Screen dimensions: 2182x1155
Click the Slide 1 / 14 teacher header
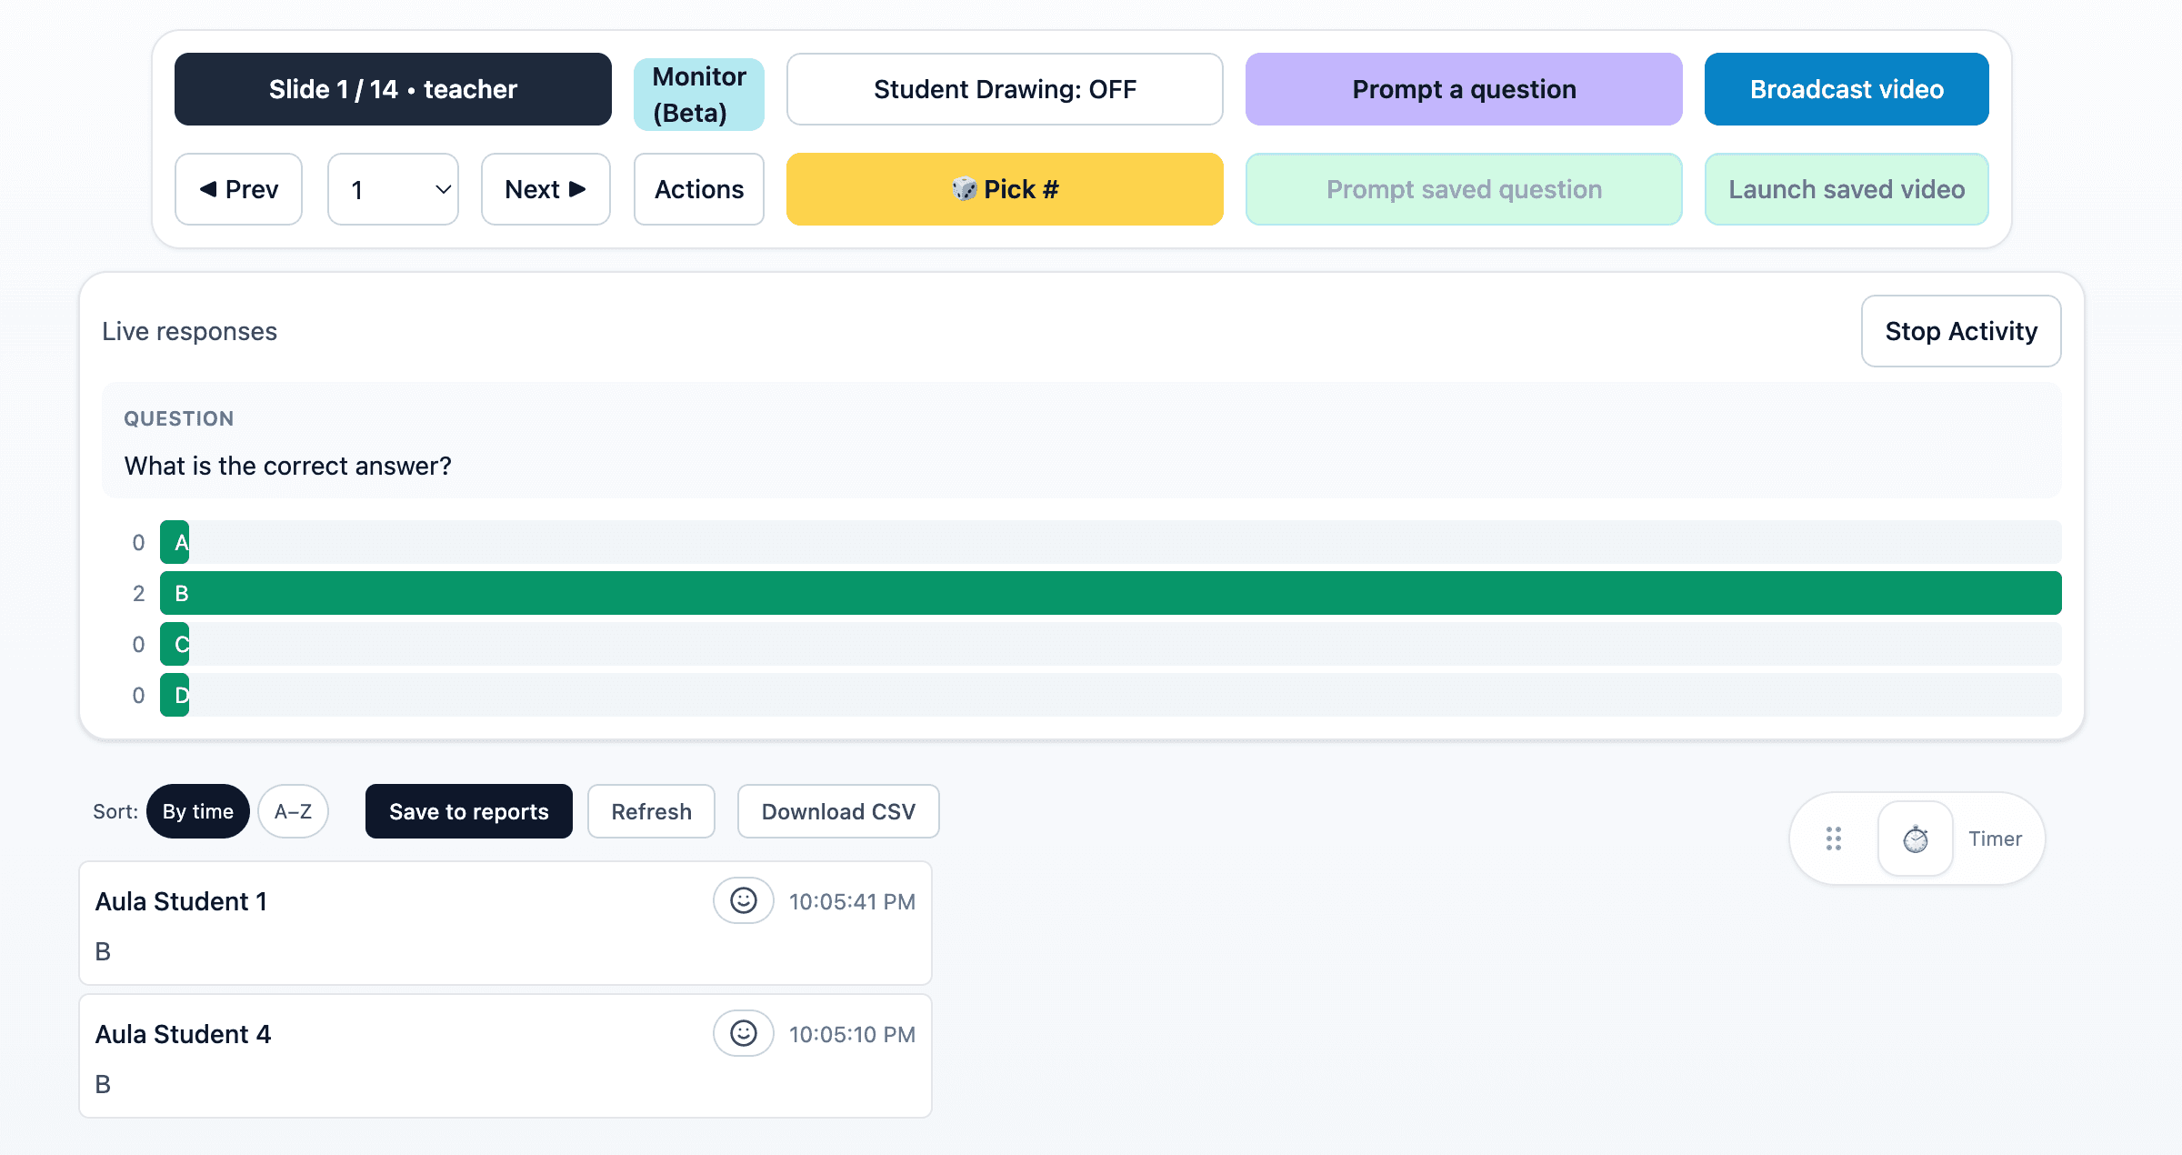pyautogui.click(x=393, y=88)
